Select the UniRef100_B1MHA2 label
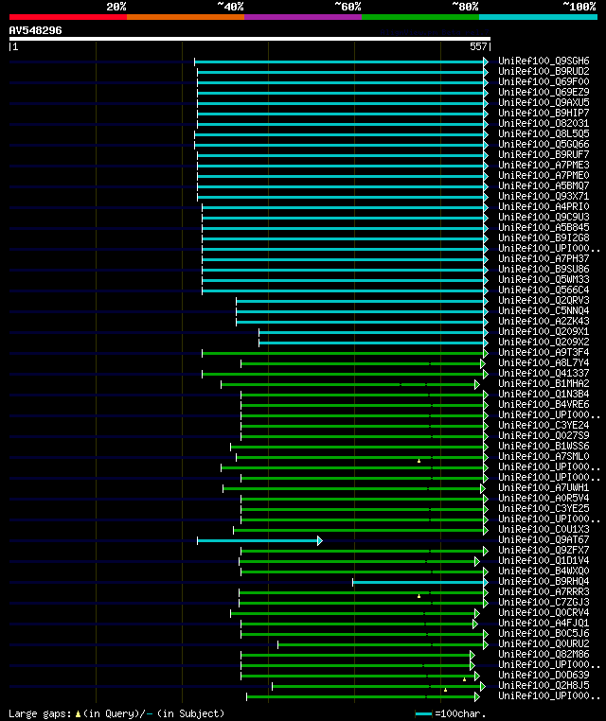 544,383
